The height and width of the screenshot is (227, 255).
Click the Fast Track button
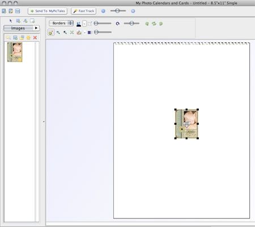[x=84, y=11]
